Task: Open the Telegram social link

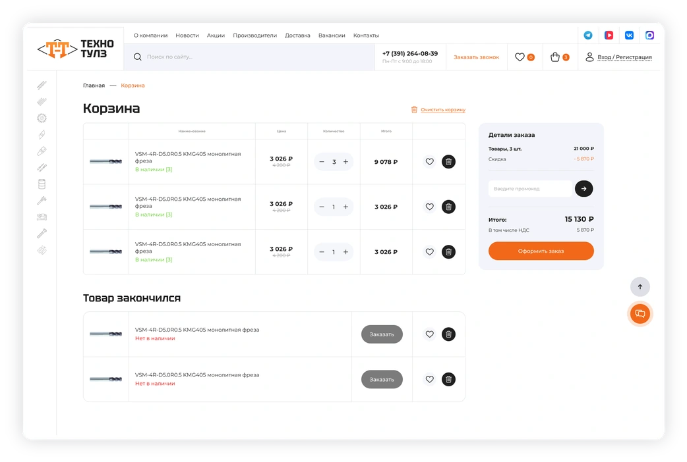Action: point(588,36)
